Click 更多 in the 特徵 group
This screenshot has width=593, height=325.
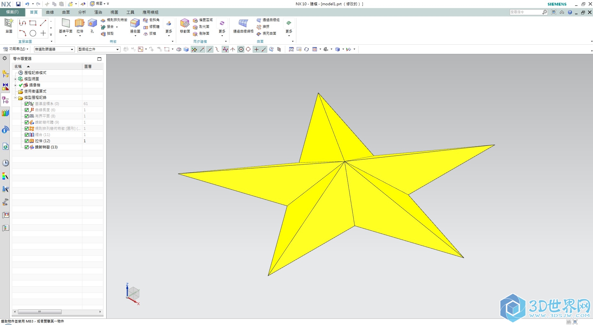[169, 27]
